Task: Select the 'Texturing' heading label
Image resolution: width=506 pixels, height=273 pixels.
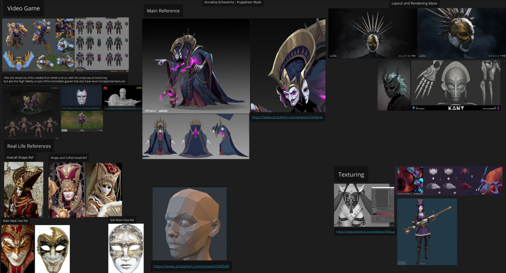Action: point(351,174)
